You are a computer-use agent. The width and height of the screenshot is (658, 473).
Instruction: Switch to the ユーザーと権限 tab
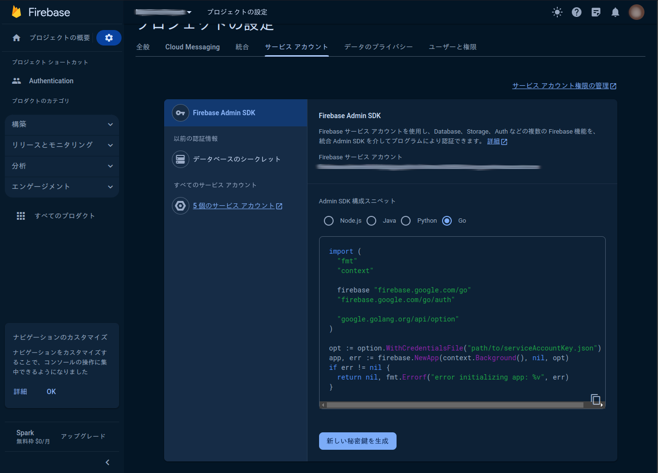pos(452,47)
